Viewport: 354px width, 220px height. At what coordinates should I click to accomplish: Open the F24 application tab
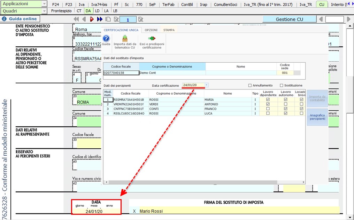coord(55,5)
